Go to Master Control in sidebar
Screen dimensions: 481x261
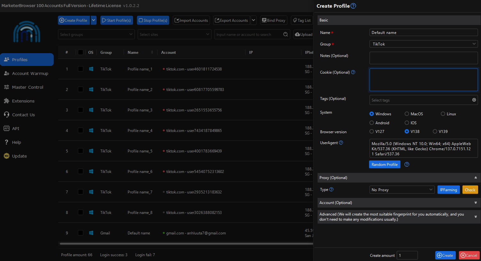28,87
